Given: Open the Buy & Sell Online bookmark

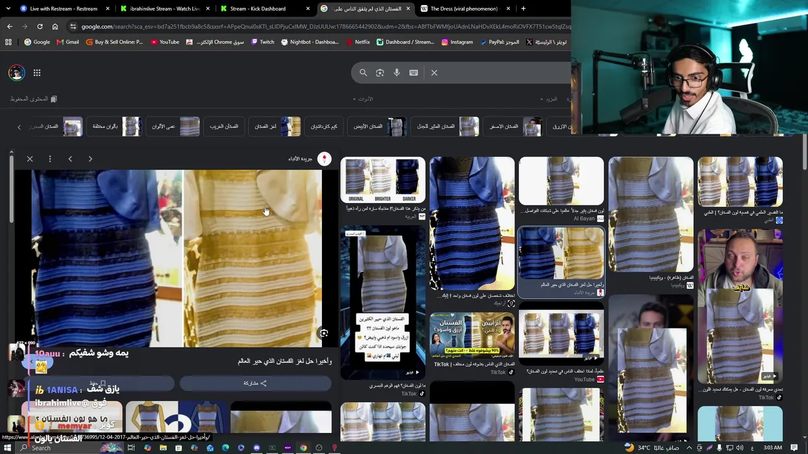Looking at the screenshot, I should click(114, 42).
